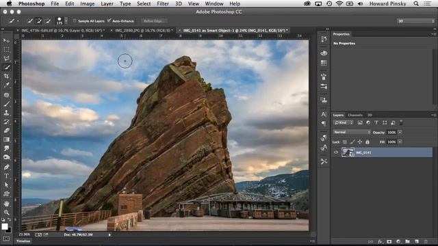The width and height of the screenshot is (438, 246).
Task: Open the Opacity slider dropdown arrow
Action: coord(400,132)
